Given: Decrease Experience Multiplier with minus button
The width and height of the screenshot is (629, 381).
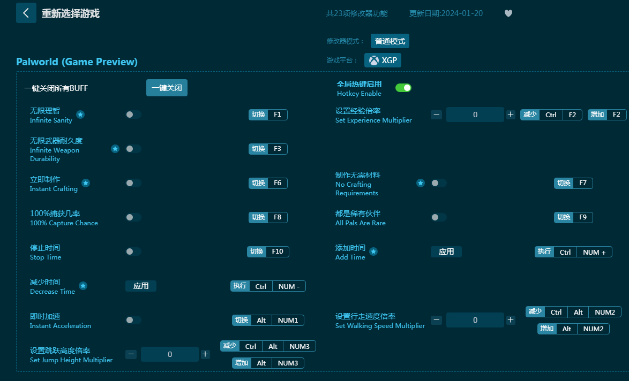Looking at the screenshot, I should [437, 115].
